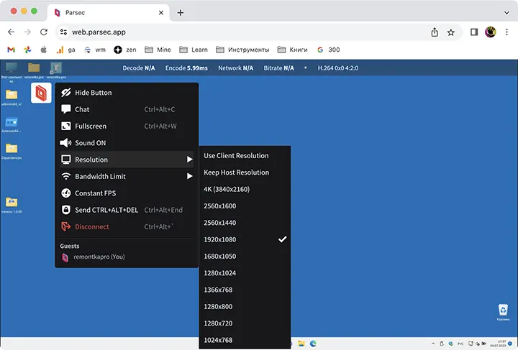The image size is (518, 350).
Task: Open the Gmail bookmark
Action: click(12, 50)
